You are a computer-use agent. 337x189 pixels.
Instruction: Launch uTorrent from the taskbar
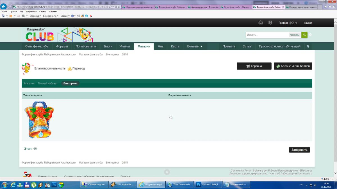click(x=33, y=185)
